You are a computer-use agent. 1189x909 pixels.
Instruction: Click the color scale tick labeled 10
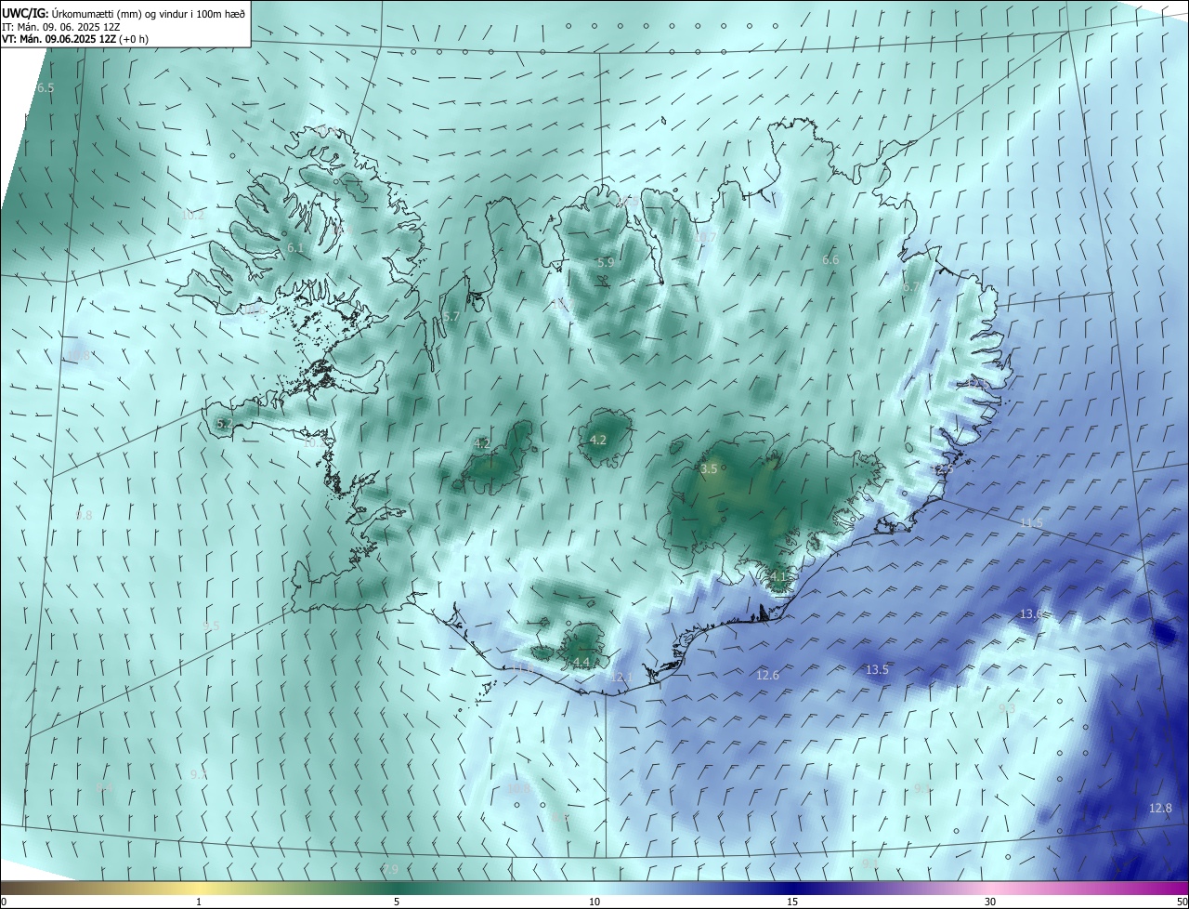pos(594,902)
